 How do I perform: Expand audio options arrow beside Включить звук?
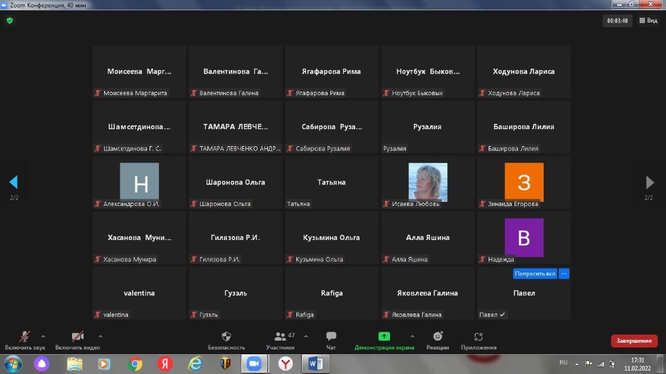tap(43, 336)
